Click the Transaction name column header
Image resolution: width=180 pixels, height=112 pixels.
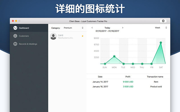pos(155,77)
